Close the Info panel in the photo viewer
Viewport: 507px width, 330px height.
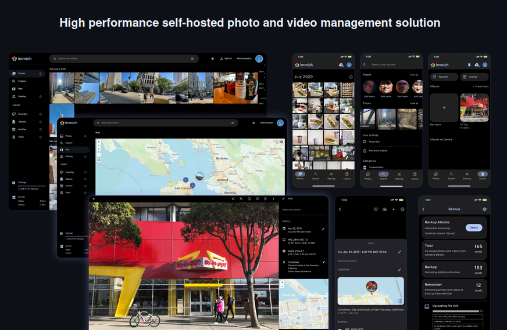[283, 199]
